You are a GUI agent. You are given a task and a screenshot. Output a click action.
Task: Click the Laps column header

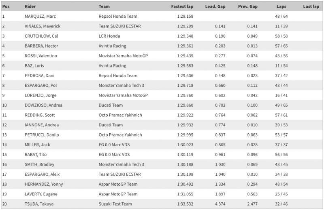(281, 6)
